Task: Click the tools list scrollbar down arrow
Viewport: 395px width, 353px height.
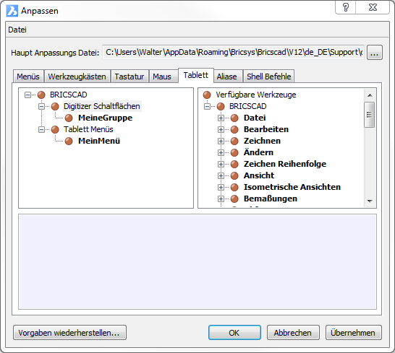Action: click(370, 201)
